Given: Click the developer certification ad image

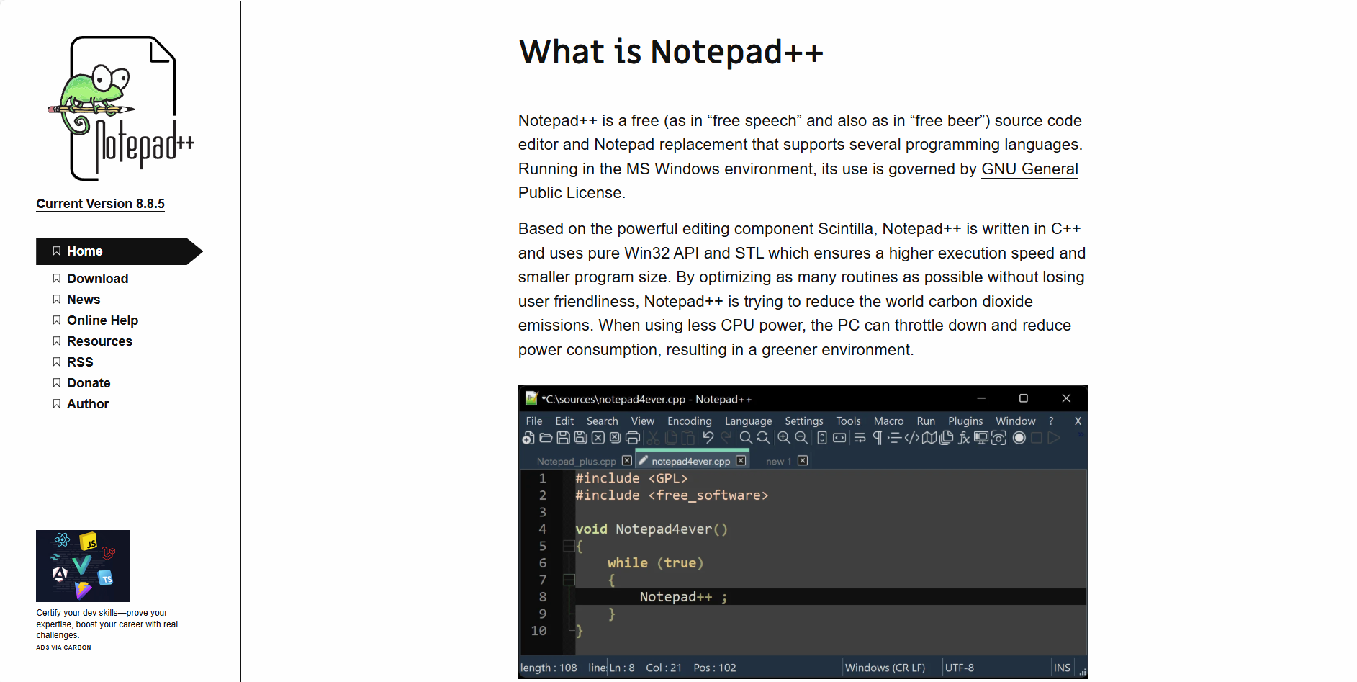Looking at the screenshot, I should click(x=83, y=566).
